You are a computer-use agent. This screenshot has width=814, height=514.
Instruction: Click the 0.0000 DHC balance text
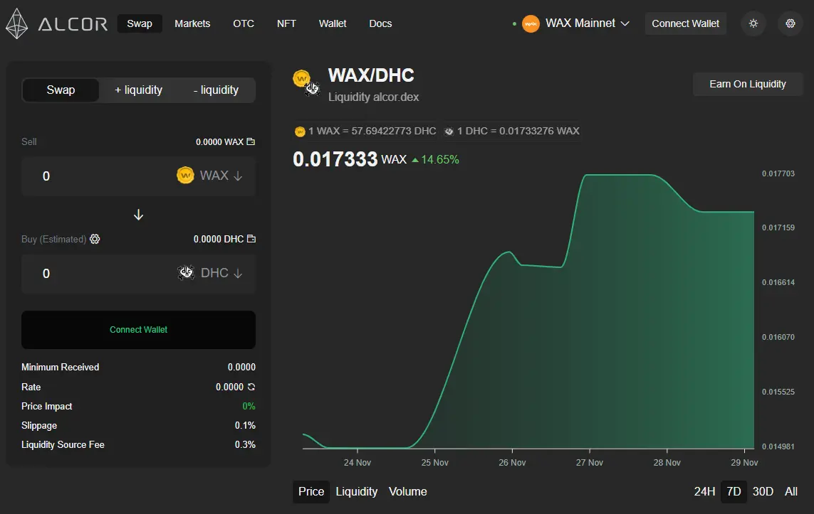pyautogui.click(x=219, y=239)
